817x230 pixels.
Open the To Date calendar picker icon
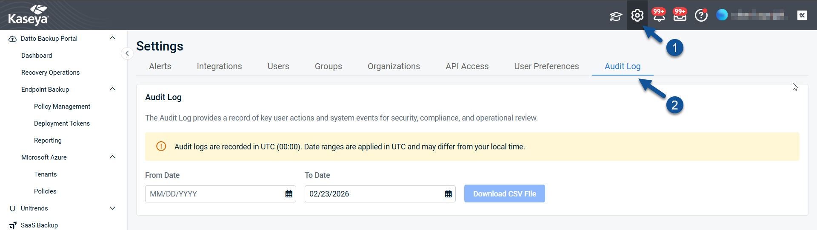click(448, 194)
